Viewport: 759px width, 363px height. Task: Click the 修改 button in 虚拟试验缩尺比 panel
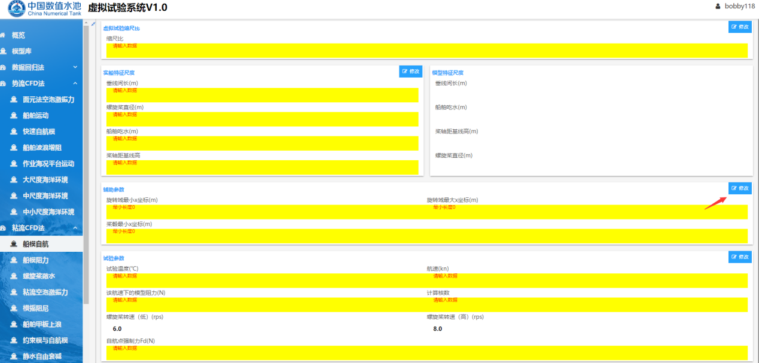pyautogui.click(x=740, y=27)
